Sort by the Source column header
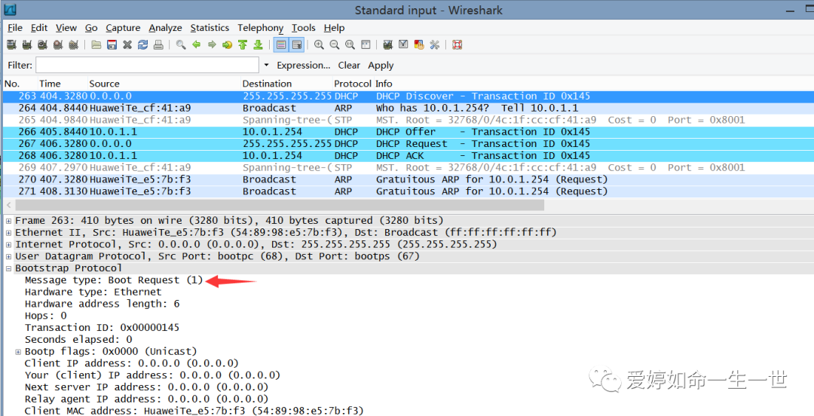 coord(104,84)
